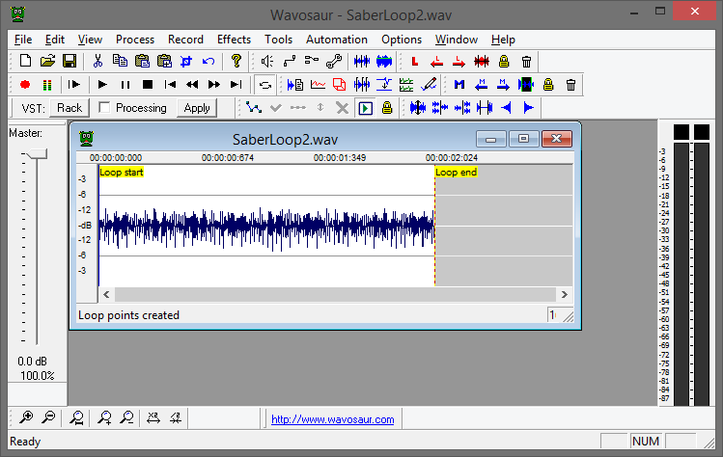The image size is (723, 457).
Task: Lock loop points with the first row padlock icon
Action: [504, 62]
